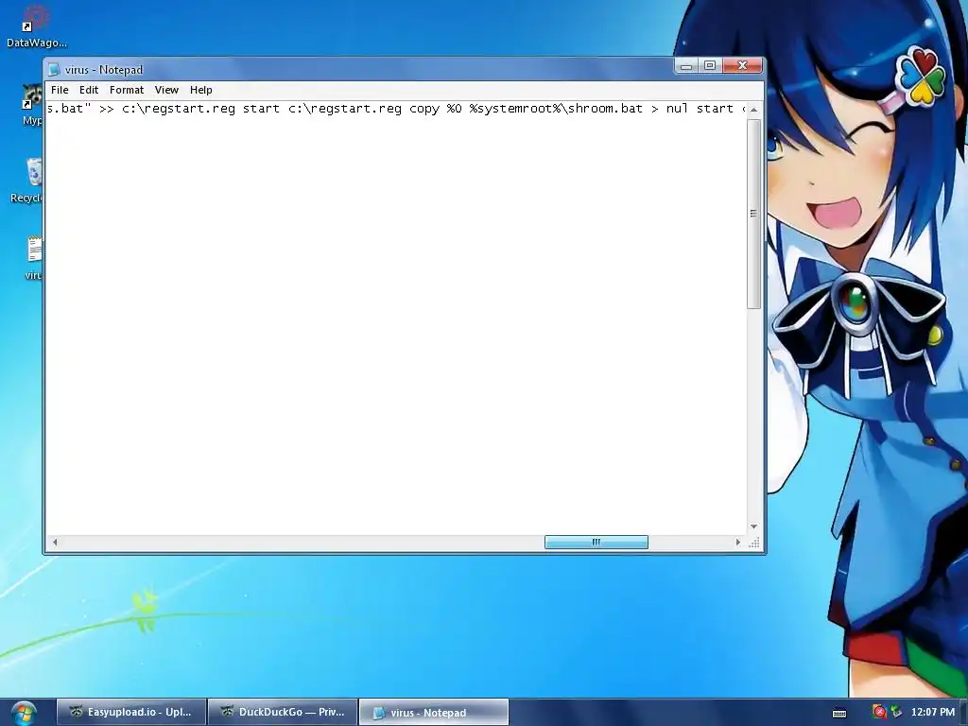The height and width of the screenshot is (726, 968).
Task: Maximize the Notepad window
Action: click(x=710, y=65)
